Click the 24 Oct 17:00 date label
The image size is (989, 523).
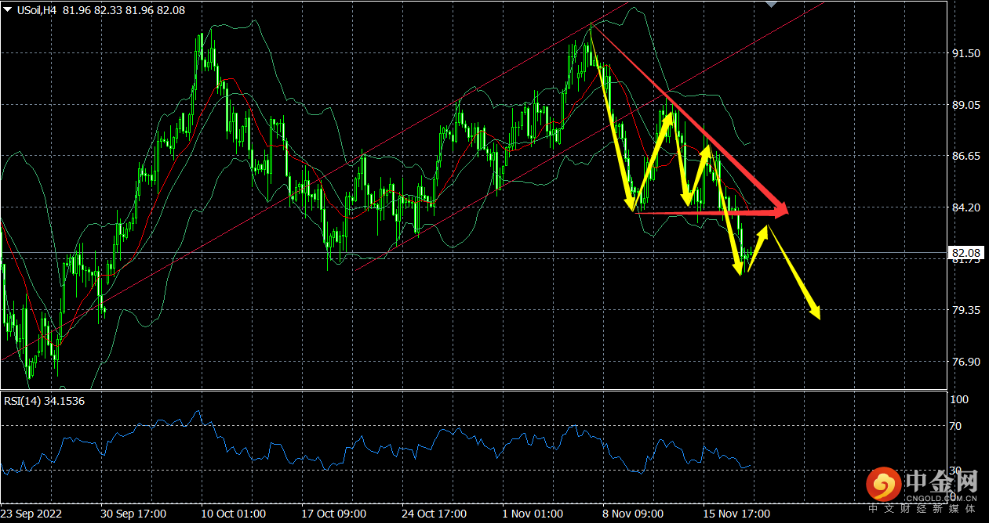point(435,514)
